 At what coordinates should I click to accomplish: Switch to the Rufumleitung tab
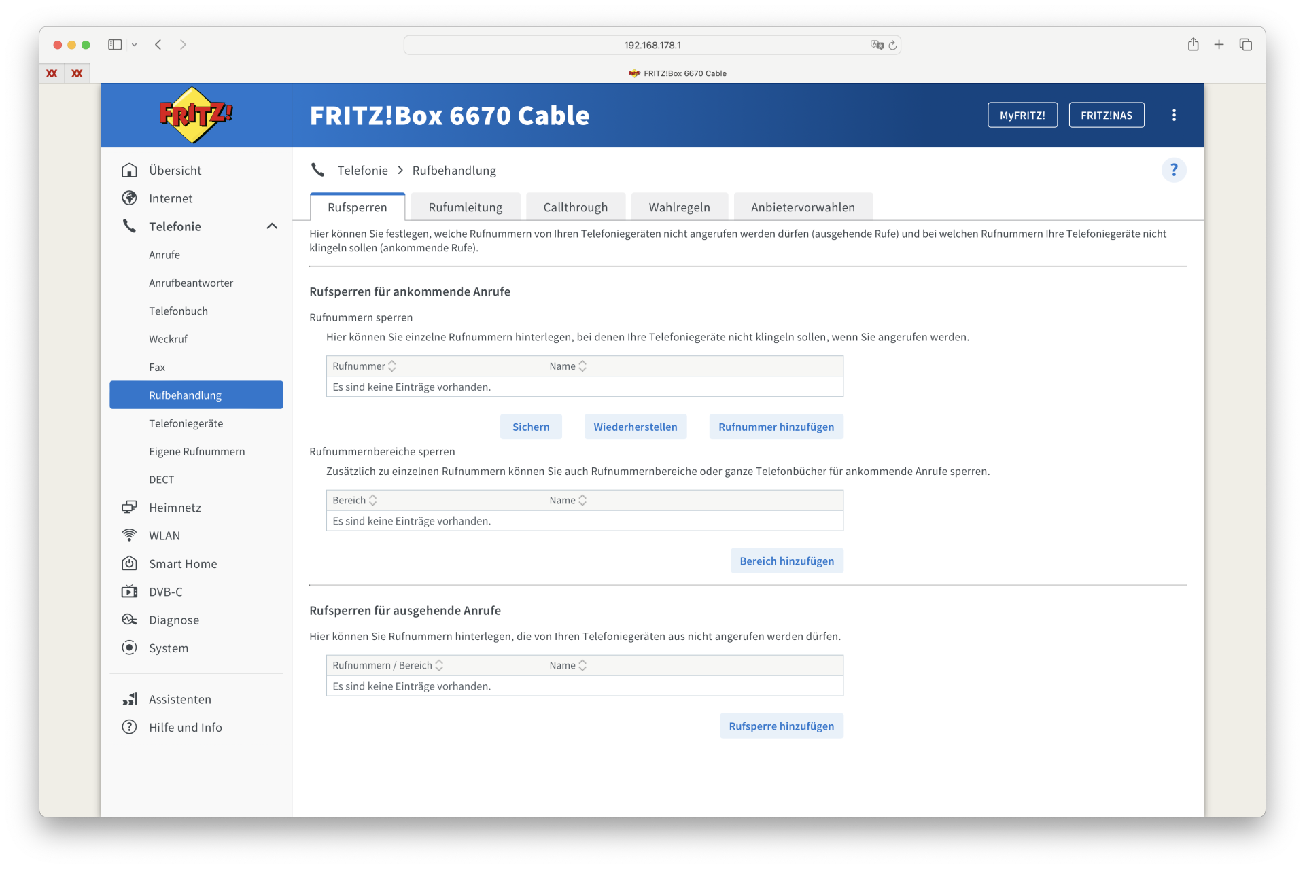(466, 207)
